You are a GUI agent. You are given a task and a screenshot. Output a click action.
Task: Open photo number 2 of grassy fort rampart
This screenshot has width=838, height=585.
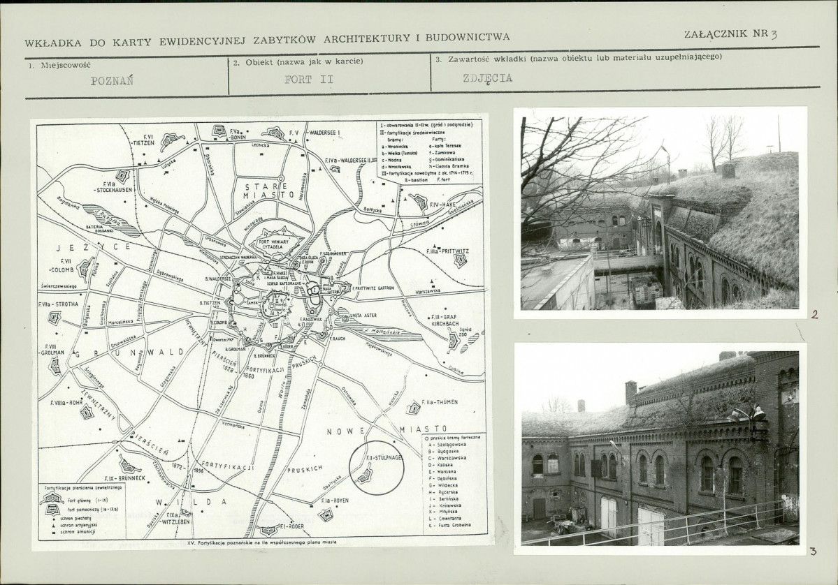coord(660,214)
